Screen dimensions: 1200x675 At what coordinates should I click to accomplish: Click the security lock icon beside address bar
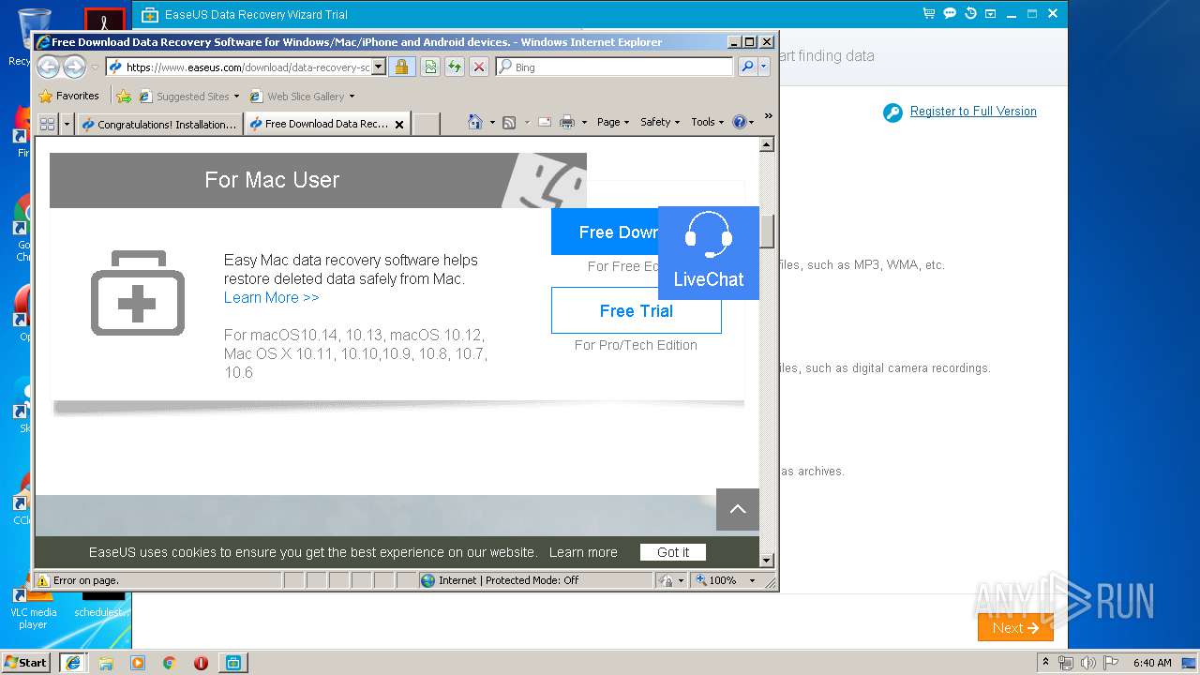[401, 67]
